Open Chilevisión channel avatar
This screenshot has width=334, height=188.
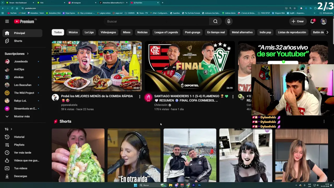[148, 98]
